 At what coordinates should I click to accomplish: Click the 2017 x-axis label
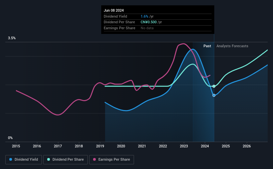pyautogui.click(x=58, y=146)
